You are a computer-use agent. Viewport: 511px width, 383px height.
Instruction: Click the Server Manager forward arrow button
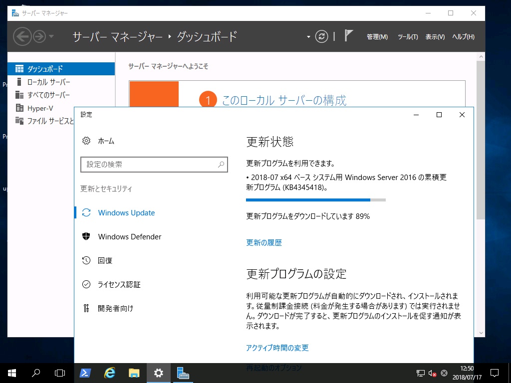[39, 36]
